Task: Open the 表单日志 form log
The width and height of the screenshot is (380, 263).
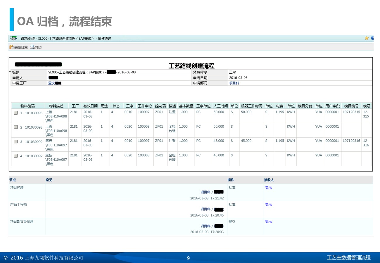Action: click(18, 47)
